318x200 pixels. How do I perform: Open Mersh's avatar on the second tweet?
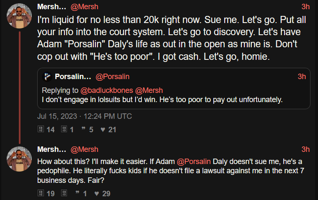[x=19, y=159]
